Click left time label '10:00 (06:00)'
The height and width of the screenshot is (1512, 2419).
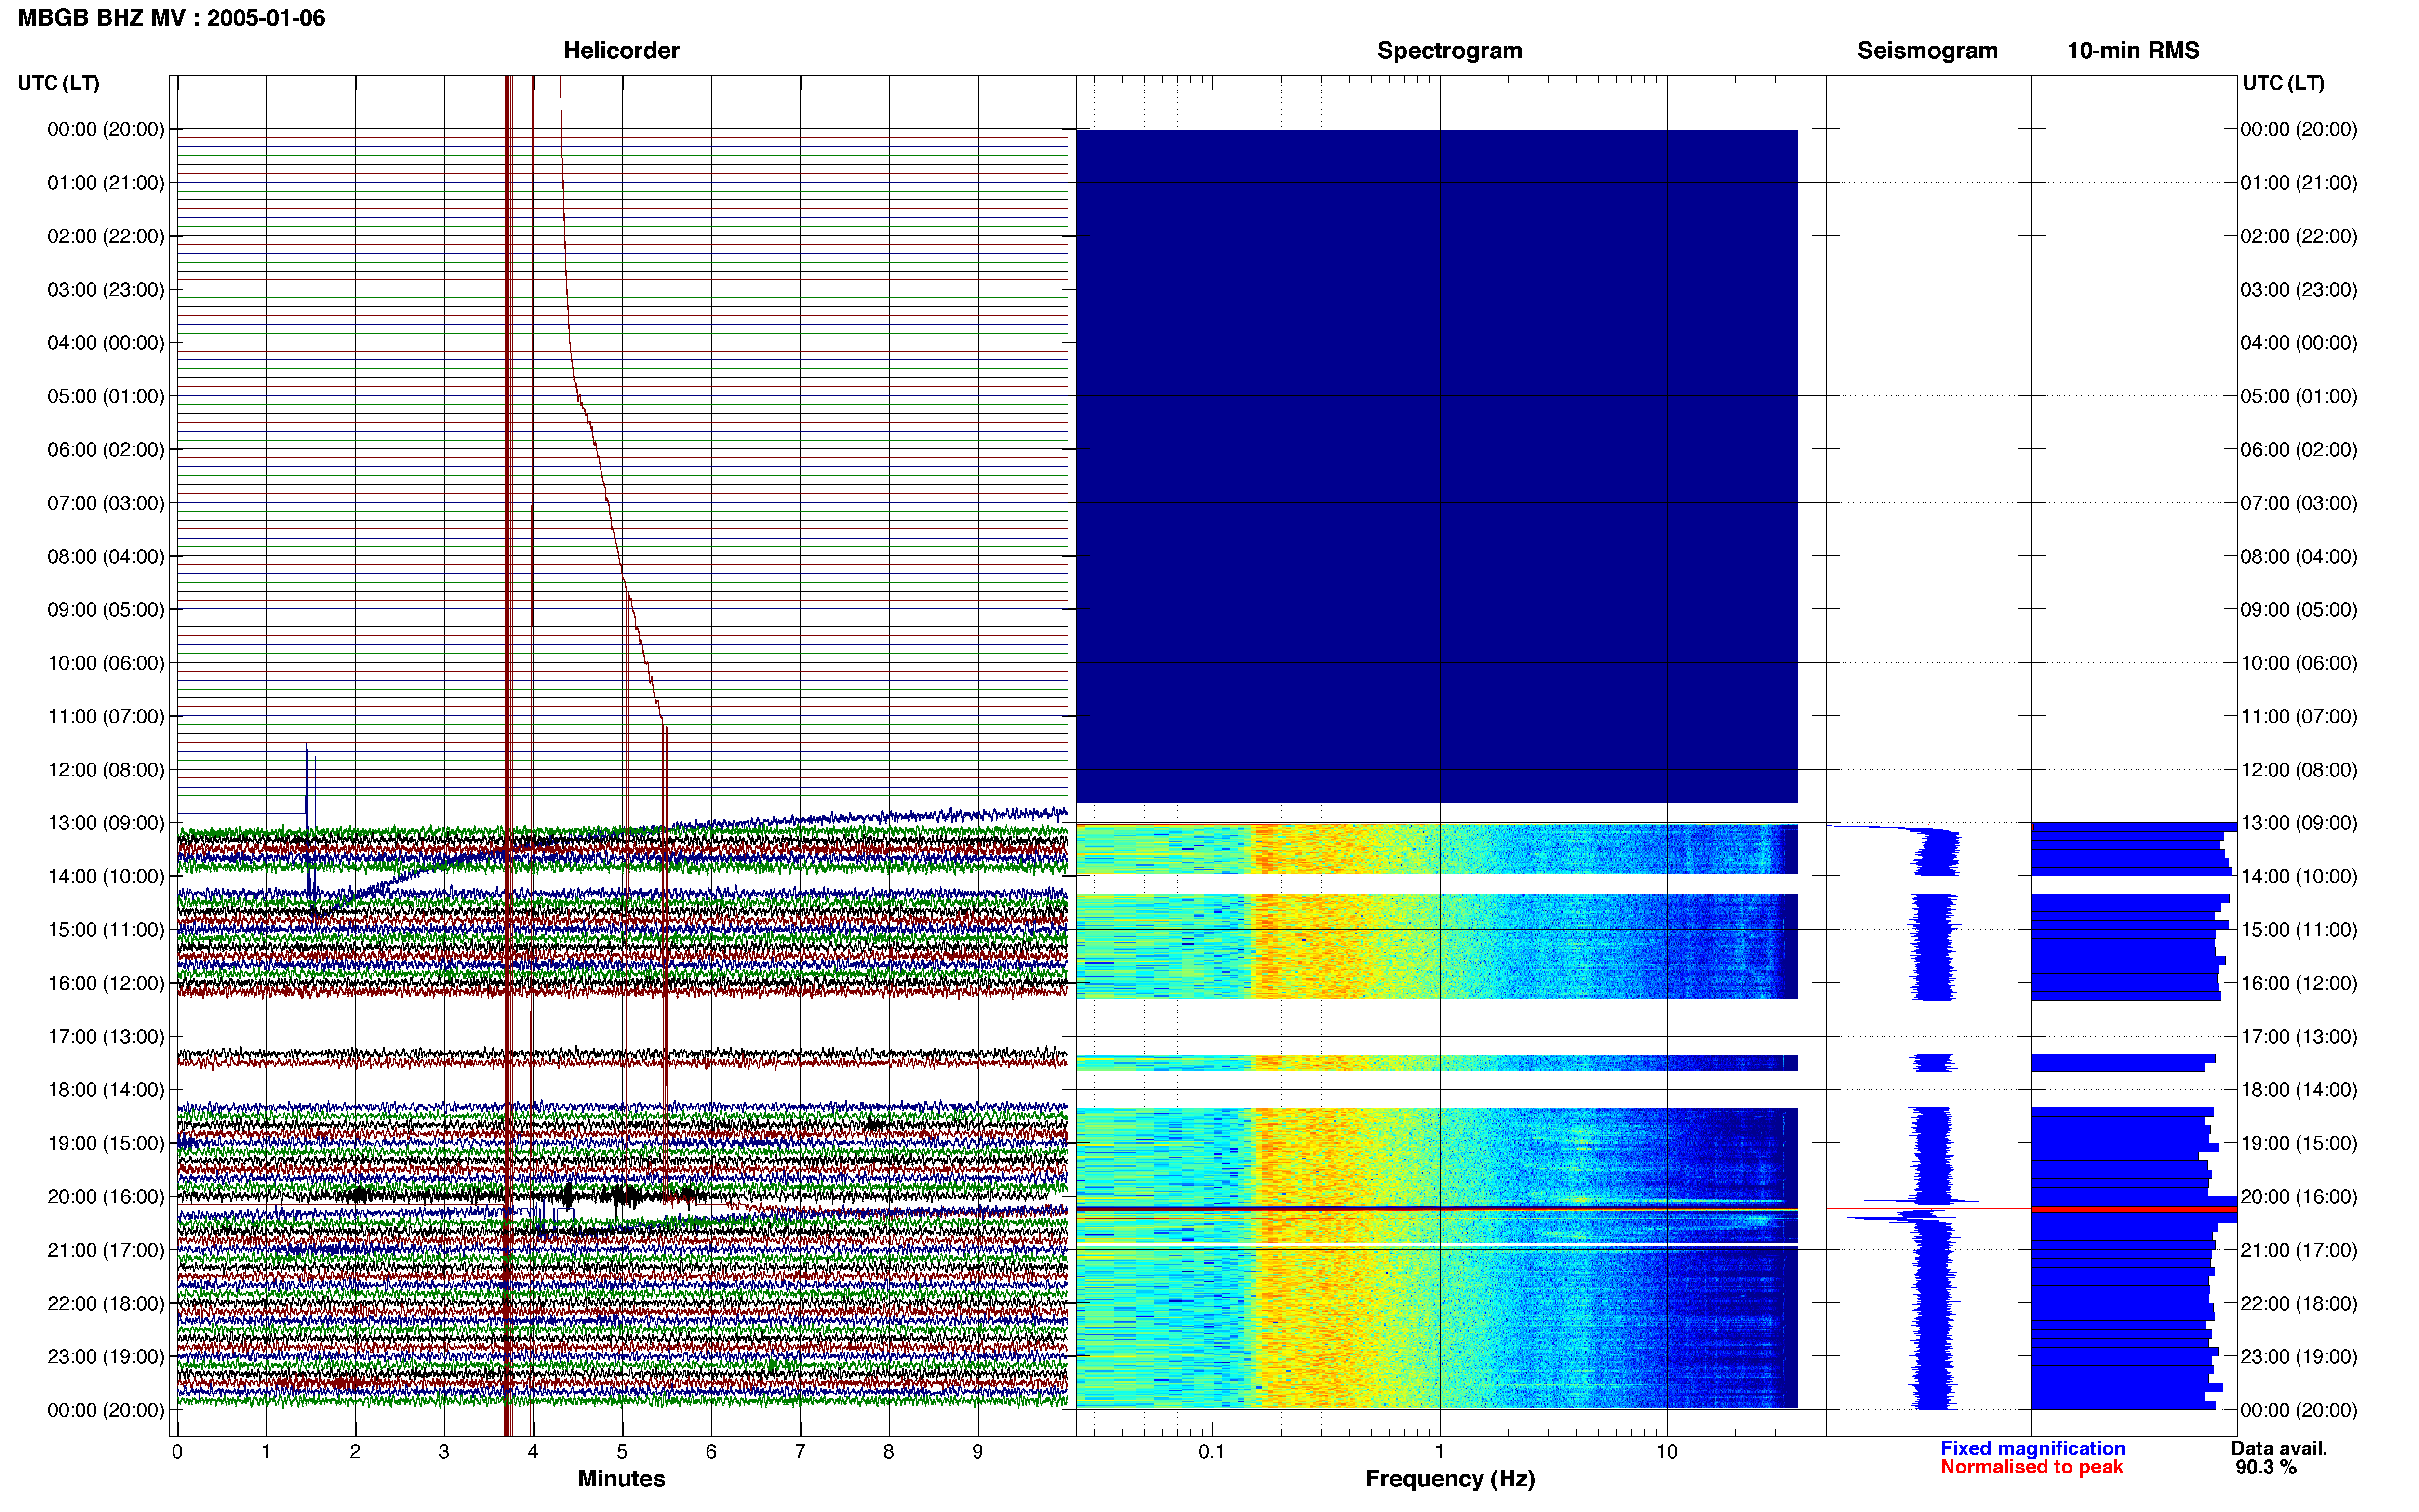pos(105,662)
